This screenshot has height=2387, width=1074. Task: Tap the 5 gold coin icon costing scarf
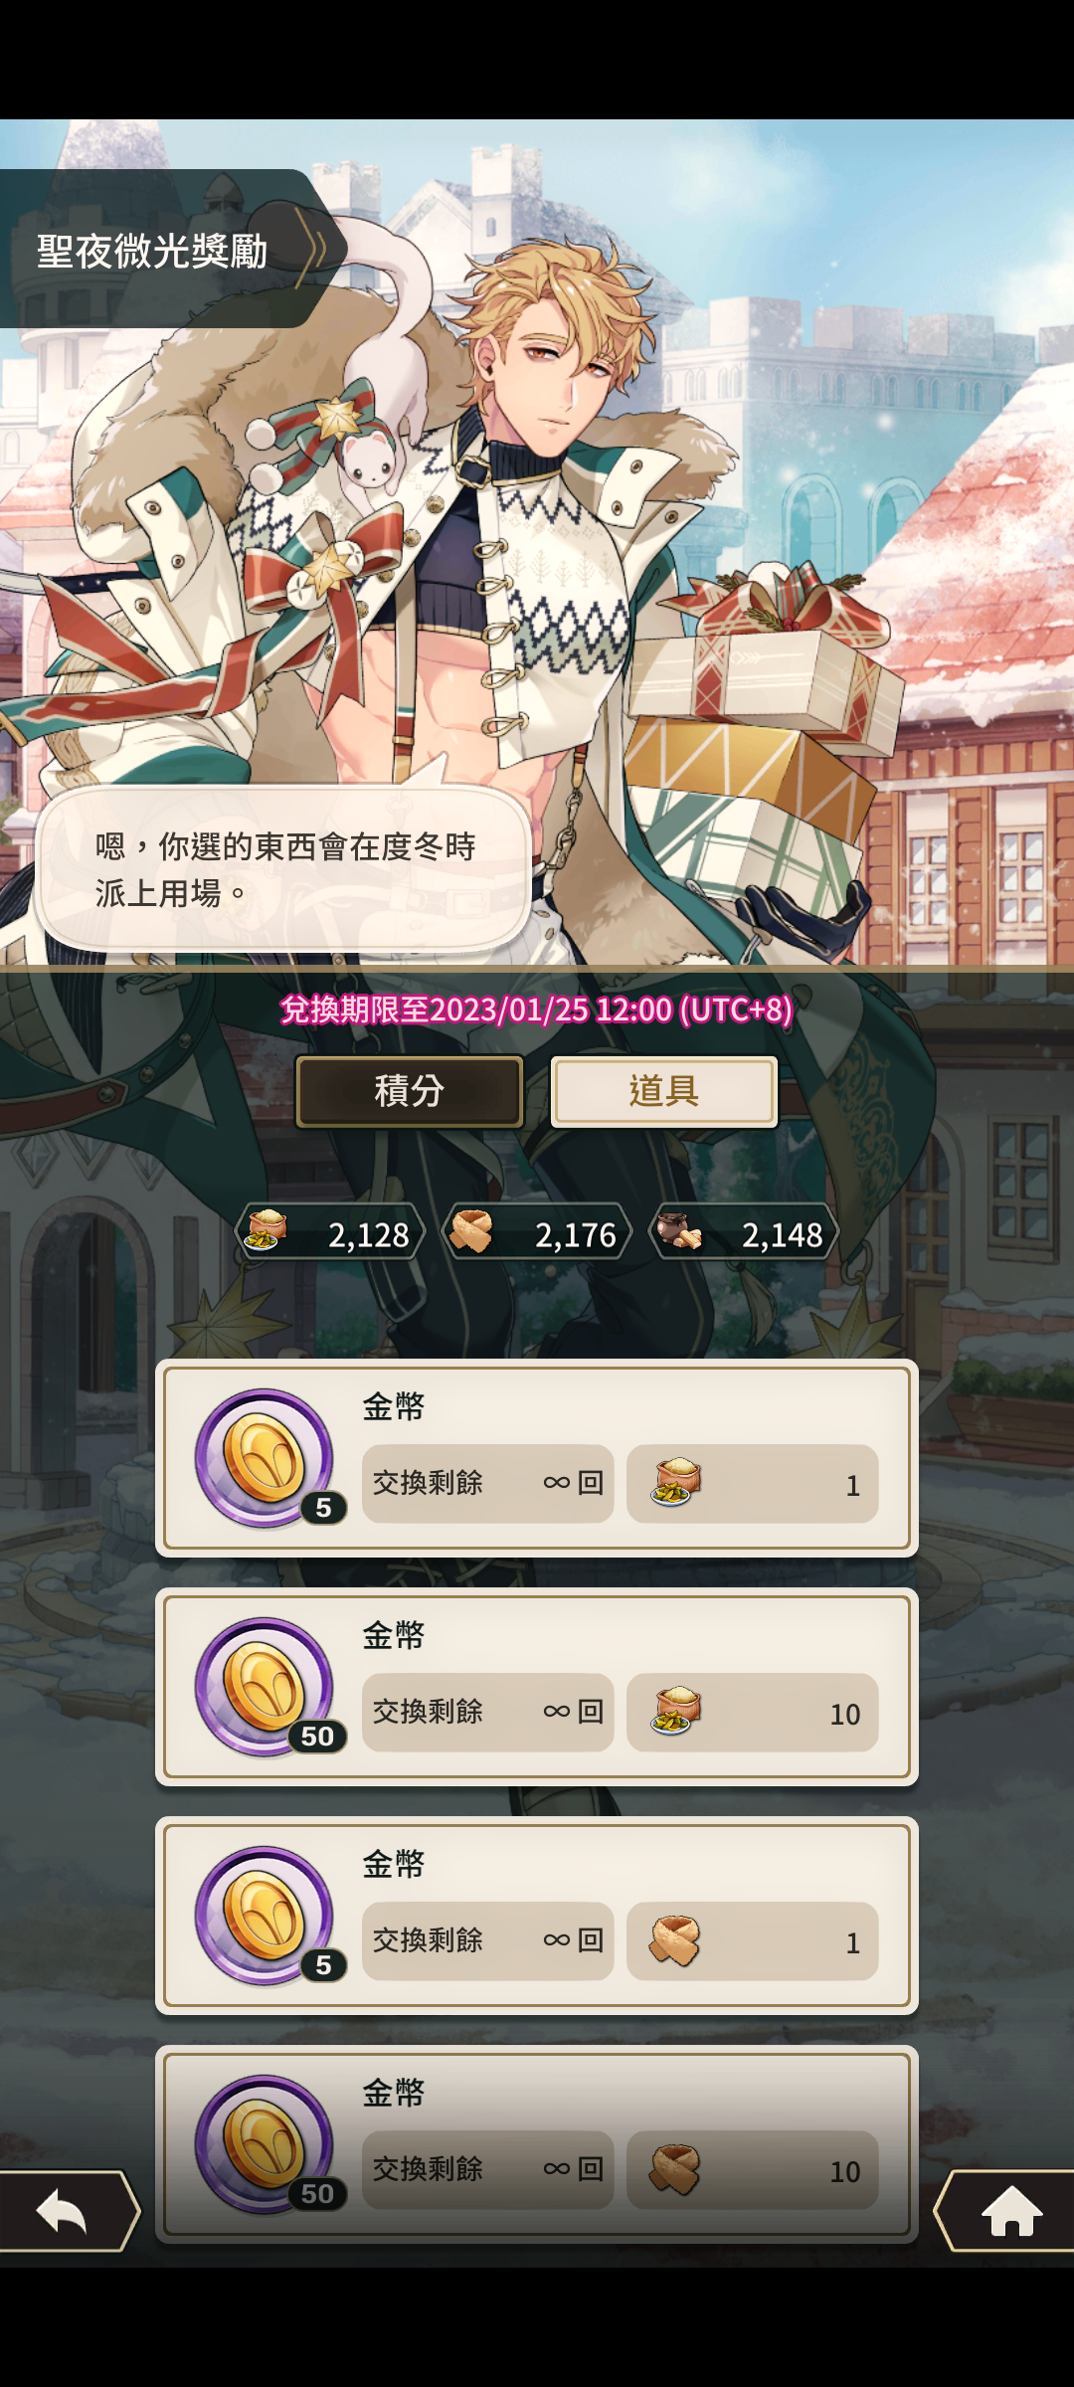(266, 1916)
